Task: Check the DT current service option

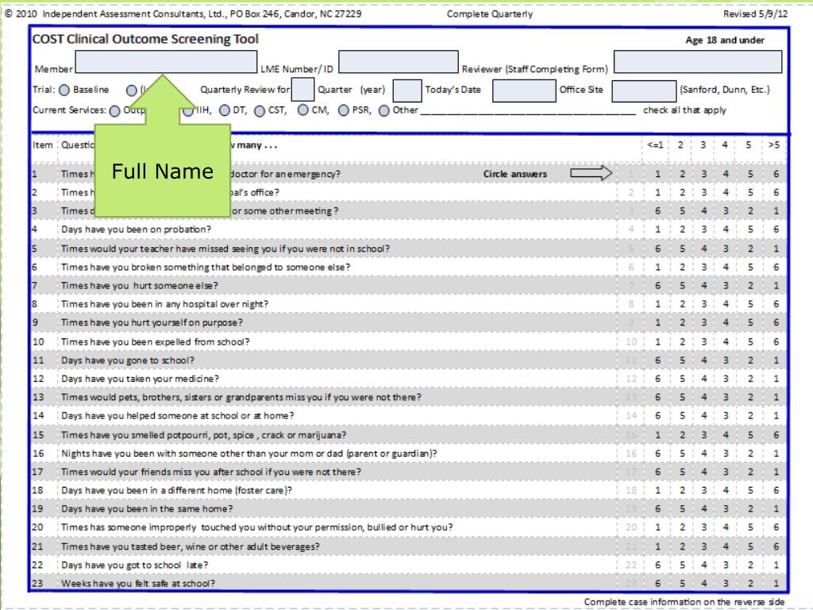Action: [225, 110]
